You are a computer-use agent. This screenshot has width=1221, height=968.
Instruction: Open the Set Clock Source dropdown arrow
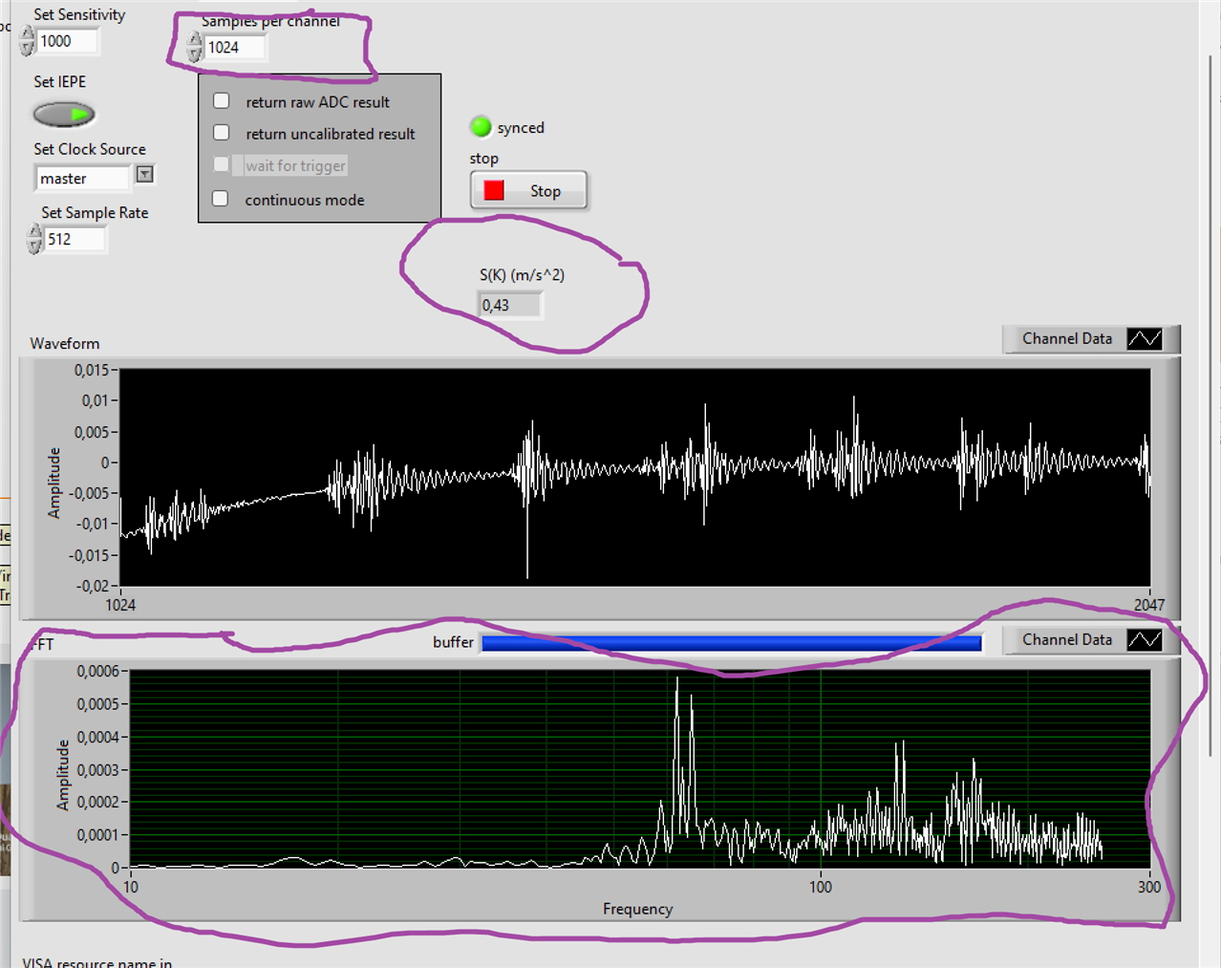pyautogui.click(x=144, y=174)
